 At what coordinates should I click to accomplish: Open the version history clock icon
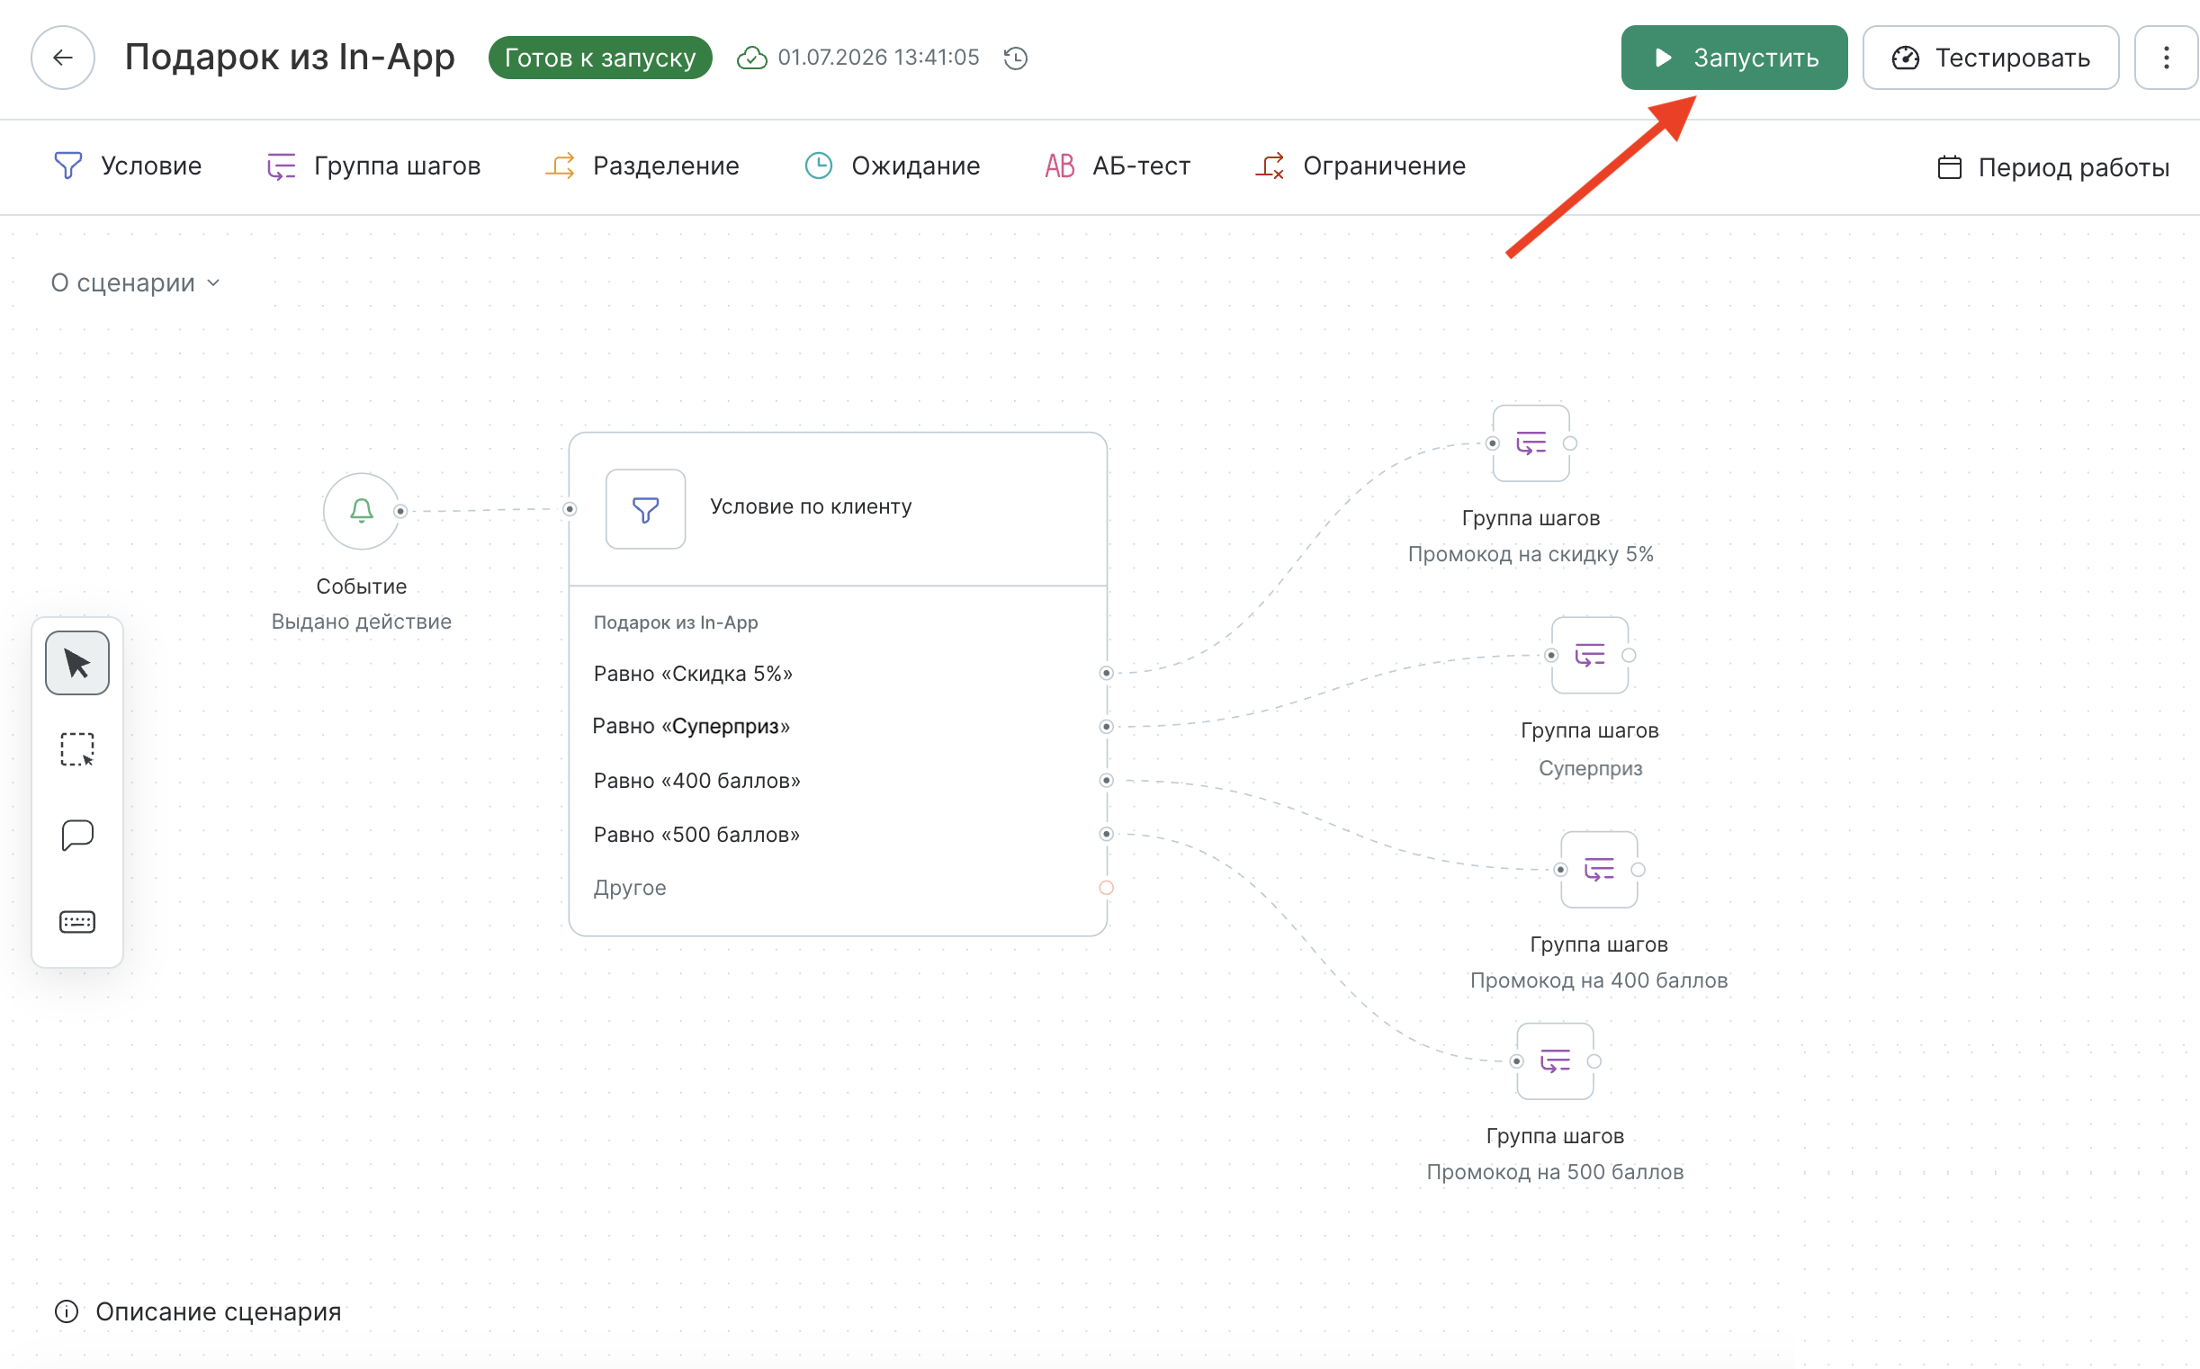tap(1015, 58)
